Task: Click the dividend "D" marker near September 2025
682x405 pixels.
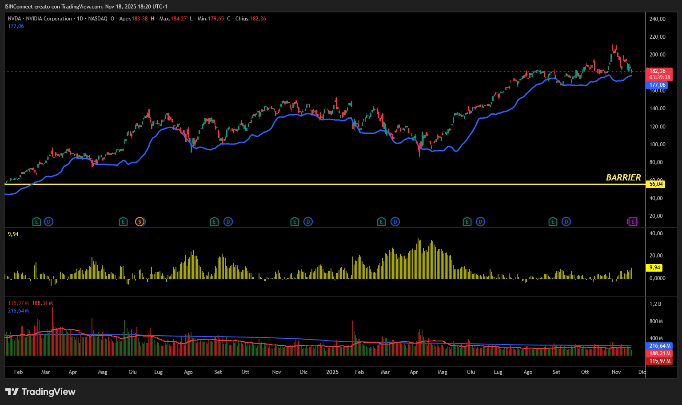Action: 566,221
